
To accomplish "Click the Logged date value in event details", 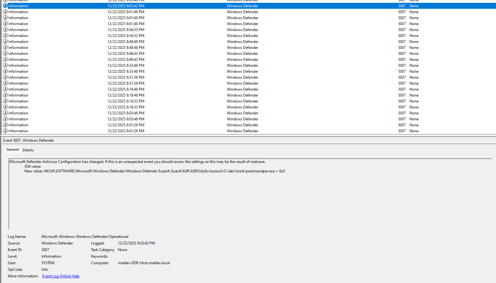I will pyautogui.click(x=136, y=243).
